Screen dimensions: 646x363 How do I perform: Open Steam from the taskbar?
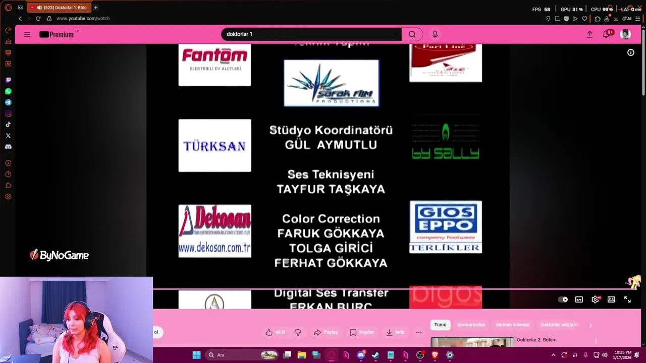pos(375,355)
